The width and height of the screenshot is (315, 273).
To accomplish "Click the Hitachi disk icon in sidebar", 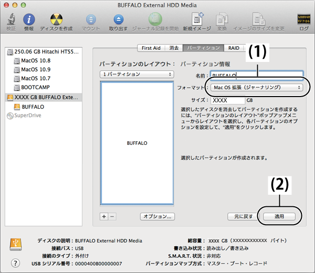I will tap(10, 52).
